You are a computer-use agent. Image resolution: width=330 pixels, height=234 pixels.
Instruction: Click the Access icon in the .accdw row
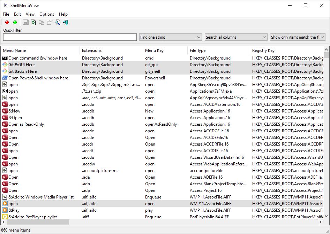coord(5,164)
